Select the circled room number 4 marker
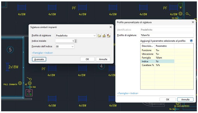This screenshot has height=113, width=198. (x=101, y=66)
